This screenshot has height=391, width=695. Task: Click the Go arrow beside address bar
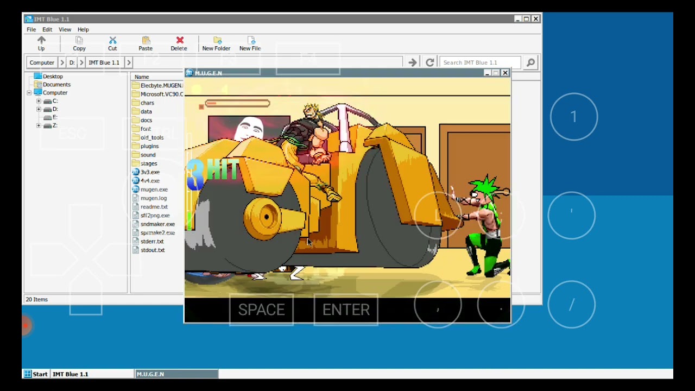pos(413,62)
